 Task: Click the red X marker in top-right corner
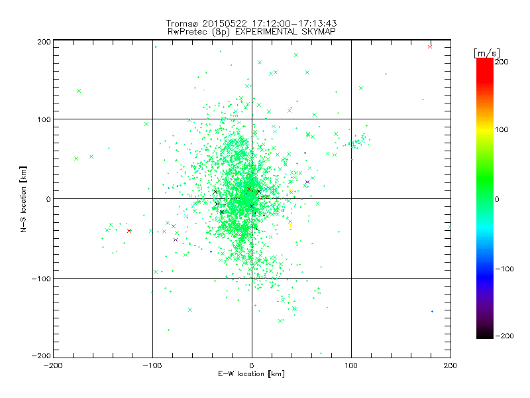point(429,46)
